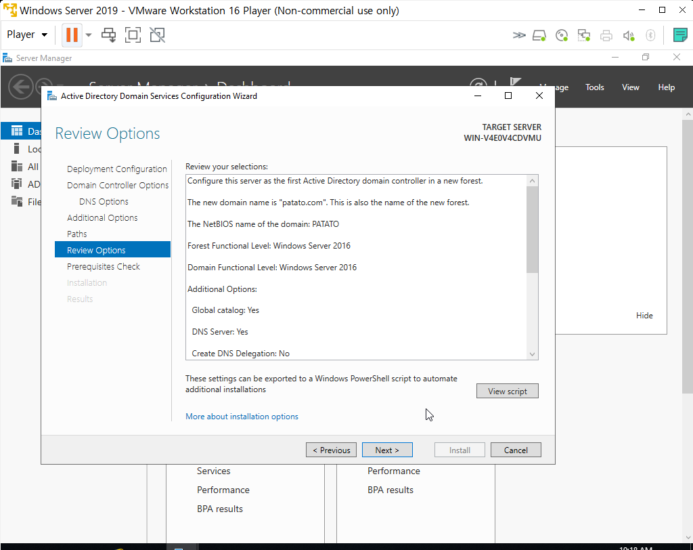Open the Help menu in Server Manager
This screenshot has width=693, height=550.
pyautogui.click(x=666, y=87)
